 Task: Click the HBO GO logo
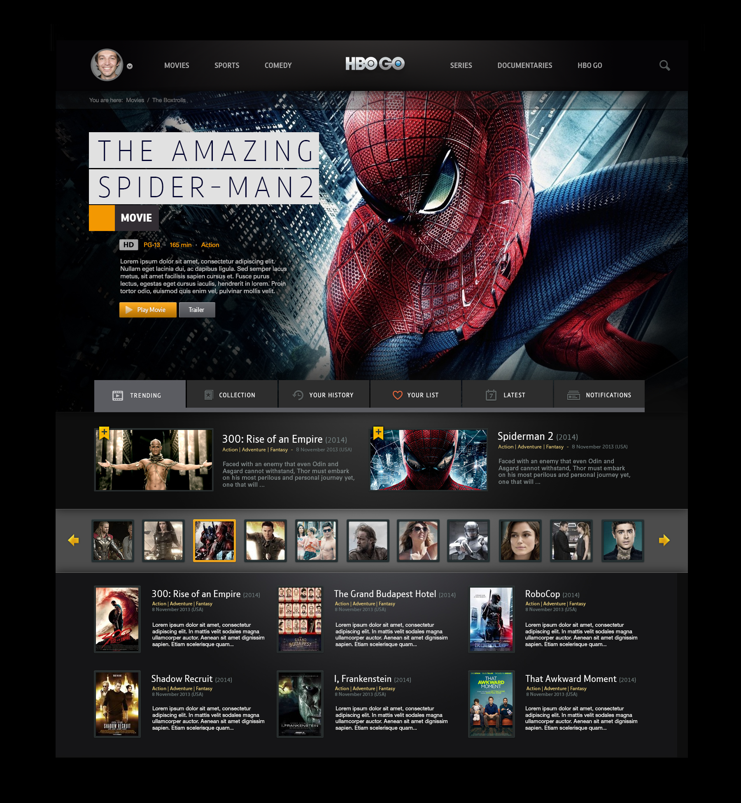pyautogui.click(x=375, y=64)
